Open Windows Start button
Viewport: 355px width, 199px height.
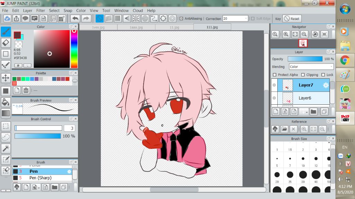(345, 9)
